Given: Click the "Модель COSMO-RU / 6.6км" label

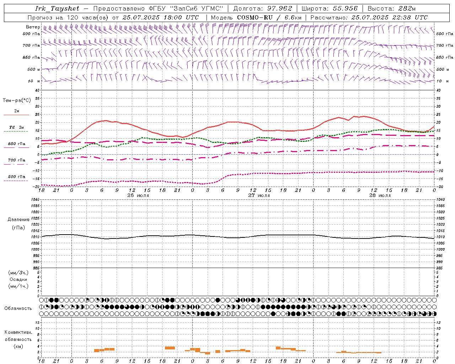Looking at the screenshot, I should 256,17.
